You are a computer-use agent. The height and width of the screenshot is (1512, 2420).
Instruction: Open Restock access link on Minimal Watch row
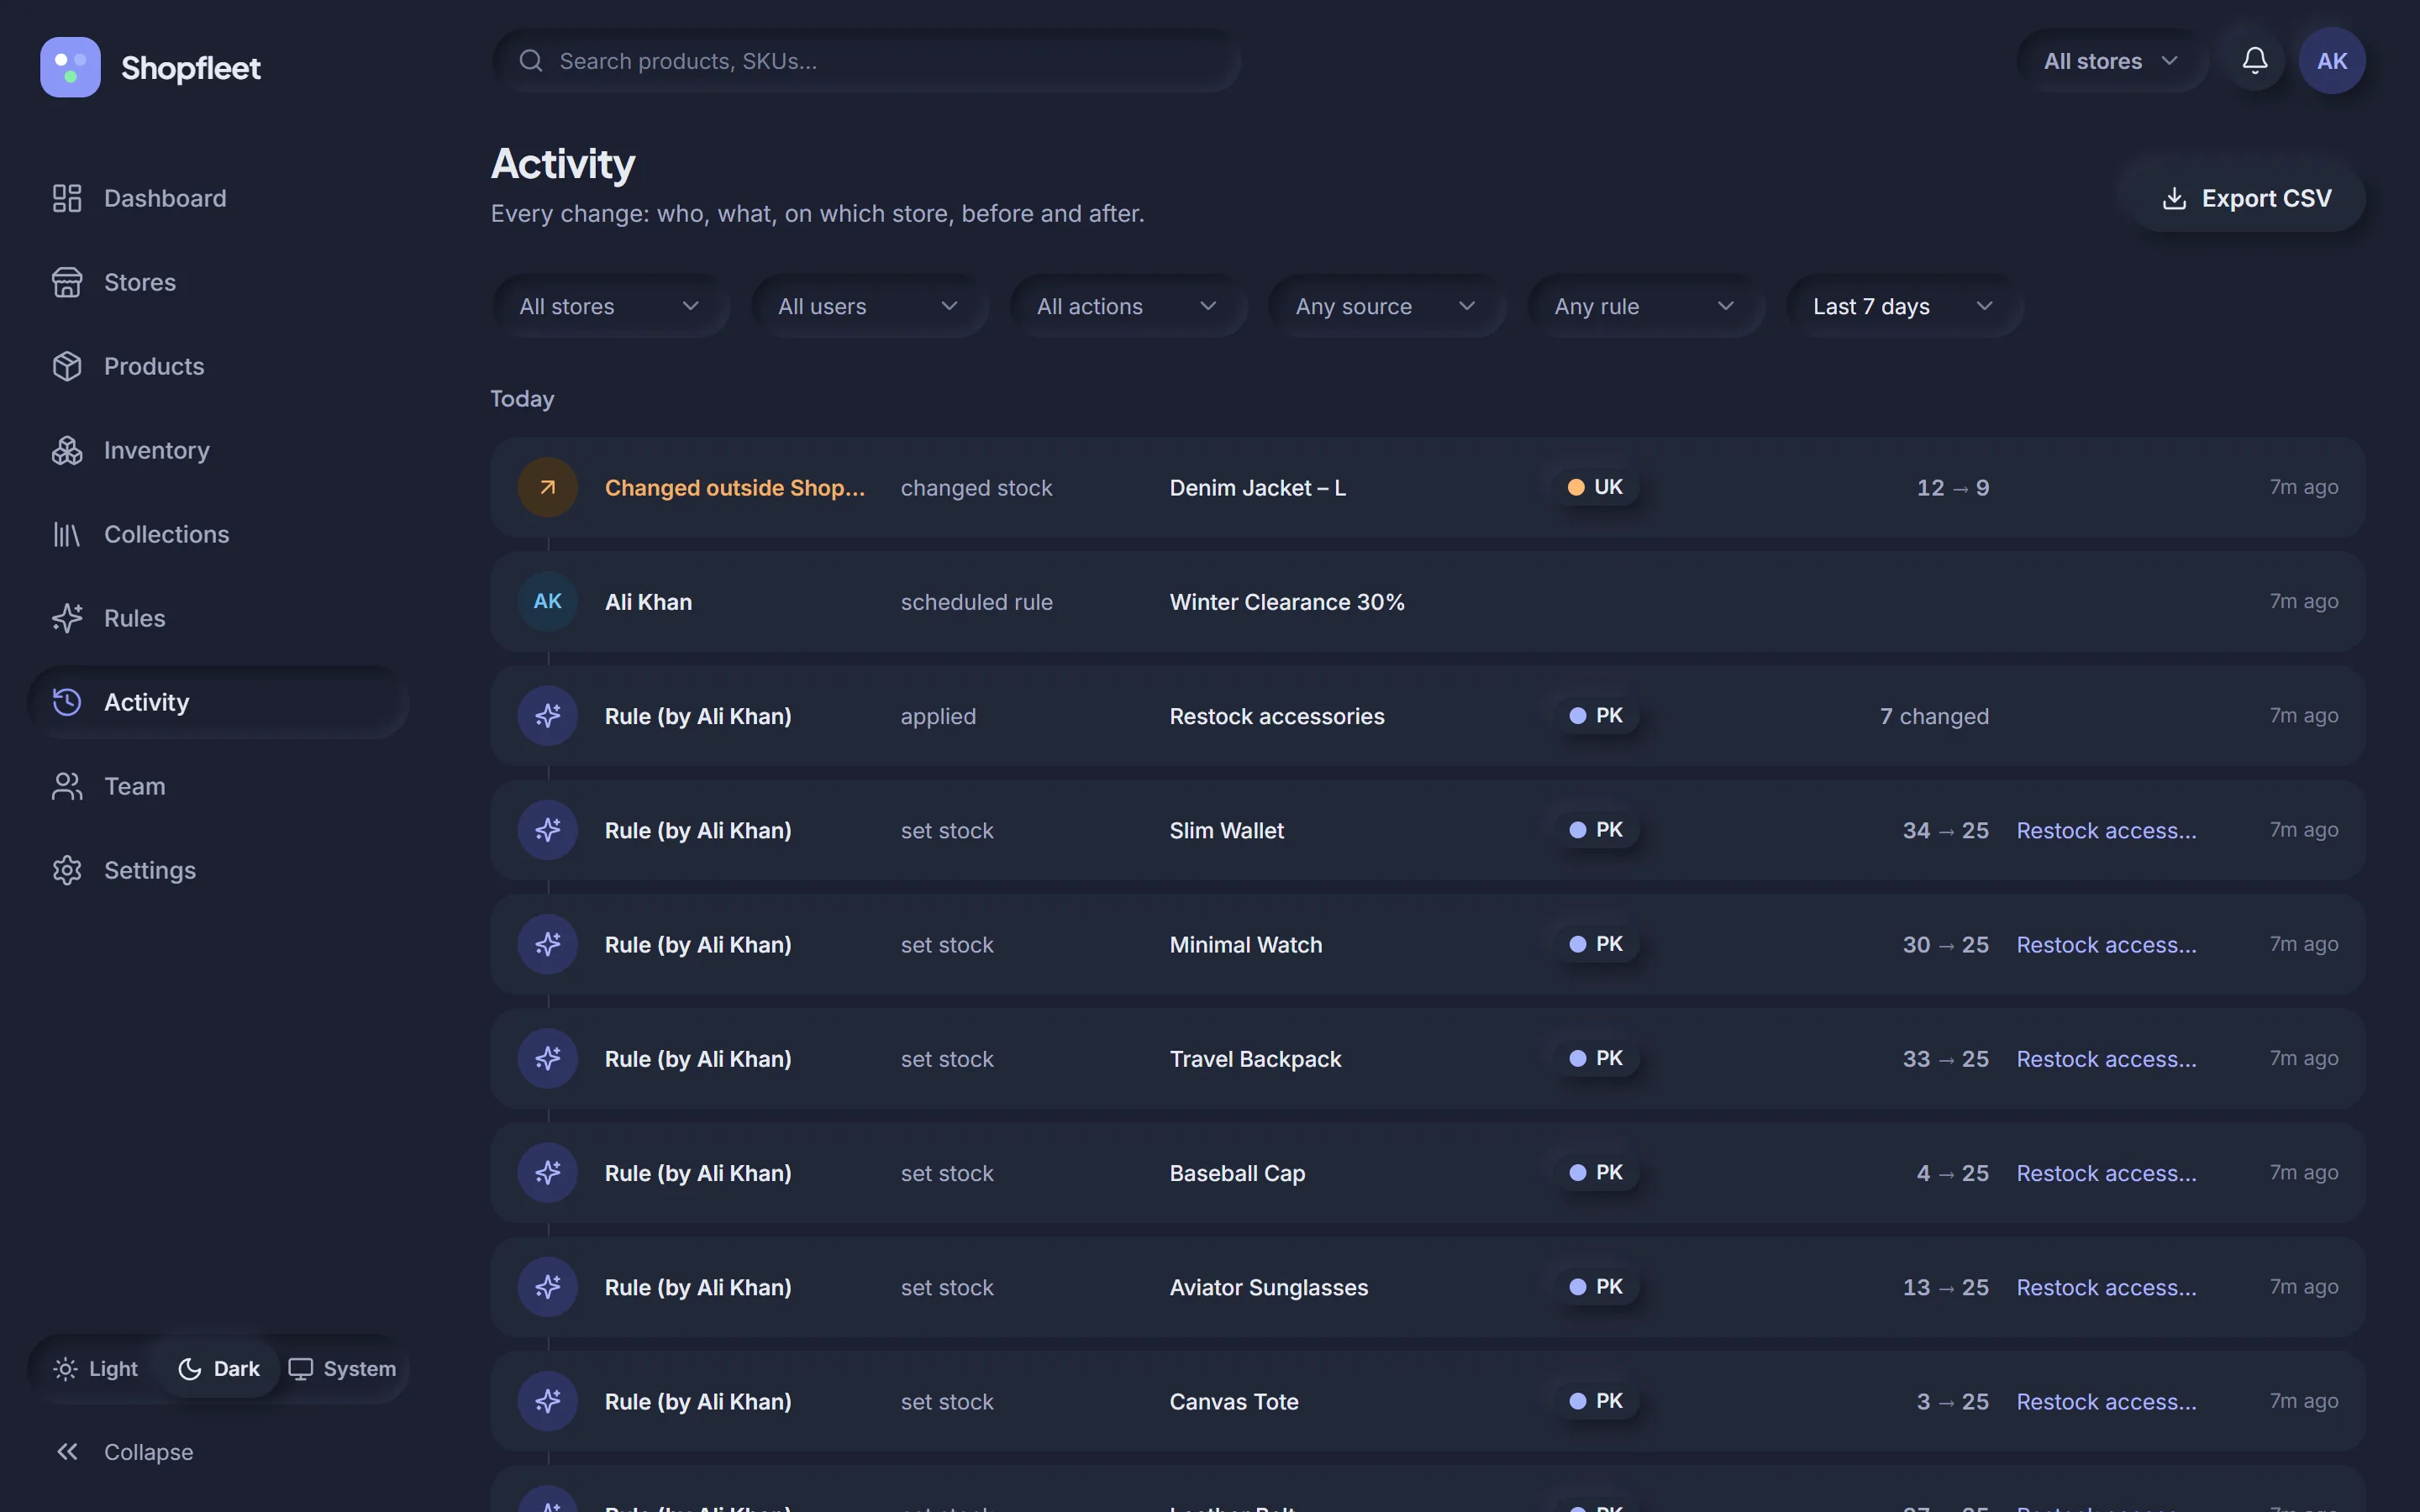(2106, 944)
